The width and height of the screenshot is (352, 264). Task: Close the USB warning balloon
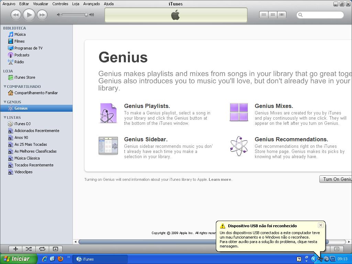tap(321, 225)
